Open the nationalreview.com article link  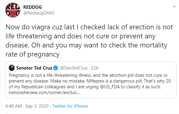coord(44,93)
